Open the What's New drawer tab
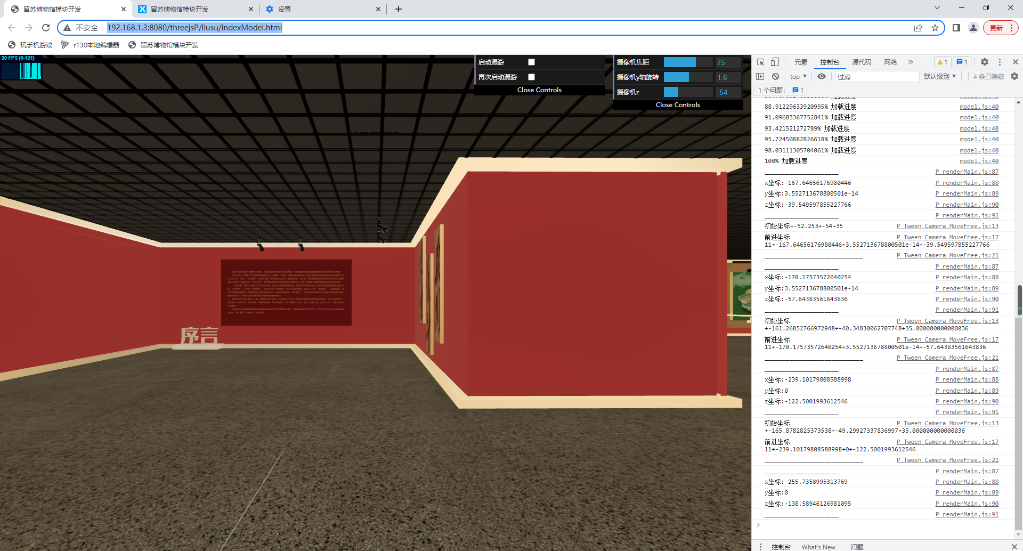The image size is (1023, 551). (x=818, y=547)
